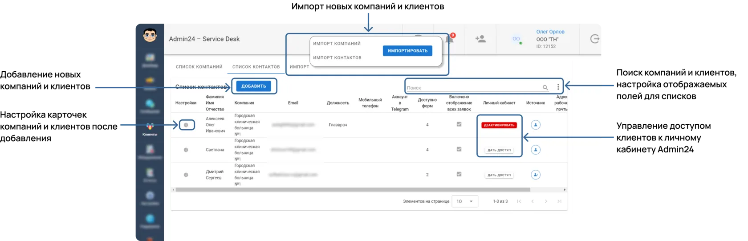
Task: Click the name Светлана in the table
Action: point(215,150)
